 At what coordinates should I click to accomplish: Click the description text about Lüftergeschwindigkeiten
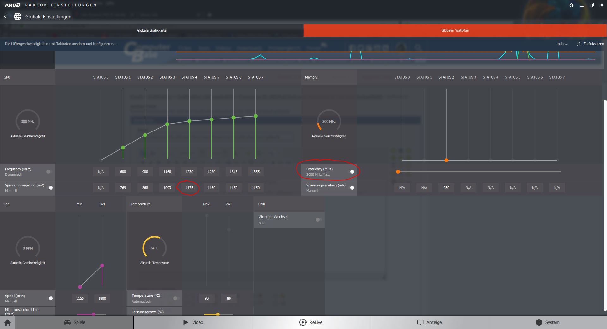tap(61, 44)
